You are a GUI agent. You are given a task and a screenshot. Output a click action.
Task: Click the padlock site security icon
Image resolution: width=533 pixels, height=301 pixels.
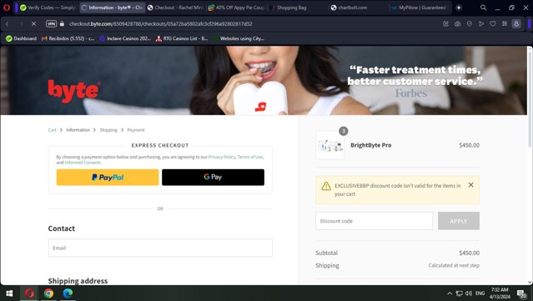(62, 24)
